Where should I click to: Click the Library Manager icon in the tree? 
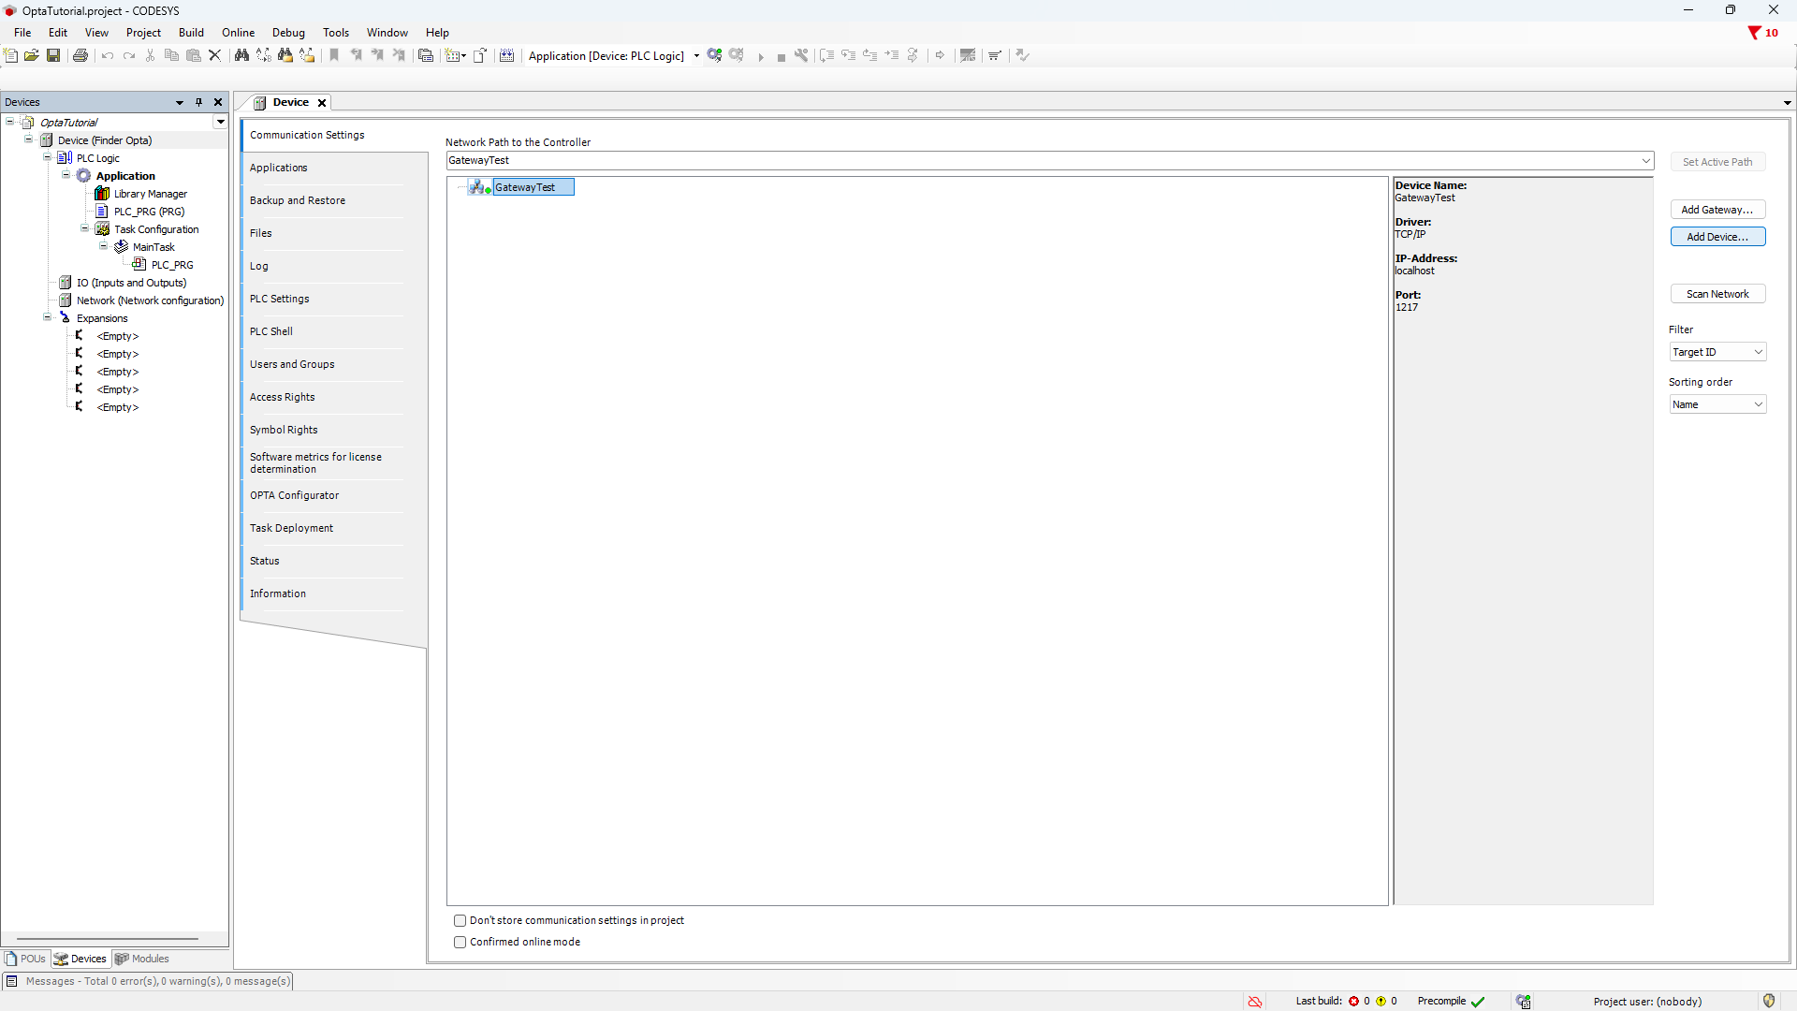(x=102, y=194)
